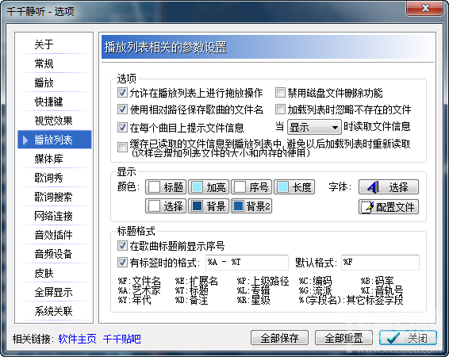Change the 加亮 highlight color swatch

(x=209, y=187)
